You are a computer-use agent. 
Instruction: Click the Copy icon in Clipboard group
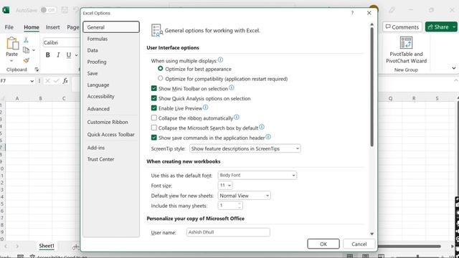point(26,50)
